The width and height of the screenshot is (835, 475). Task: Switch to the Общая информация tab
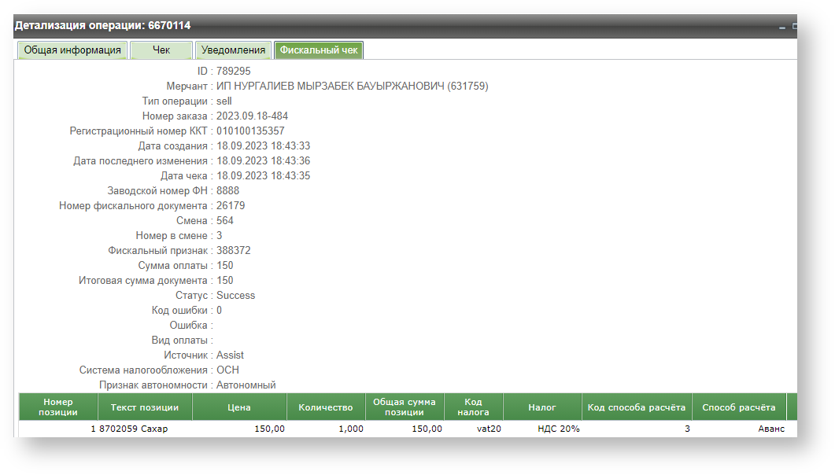coord(72,50)
